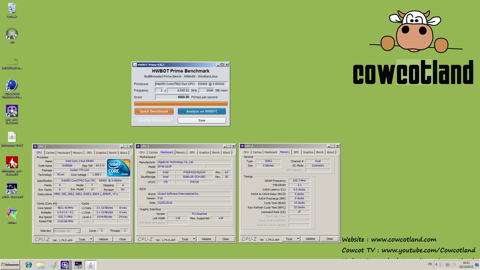Open Windows Explorer folder in taskbar
The width and height of the screenshot is (480, 270).
pos(41,265)
